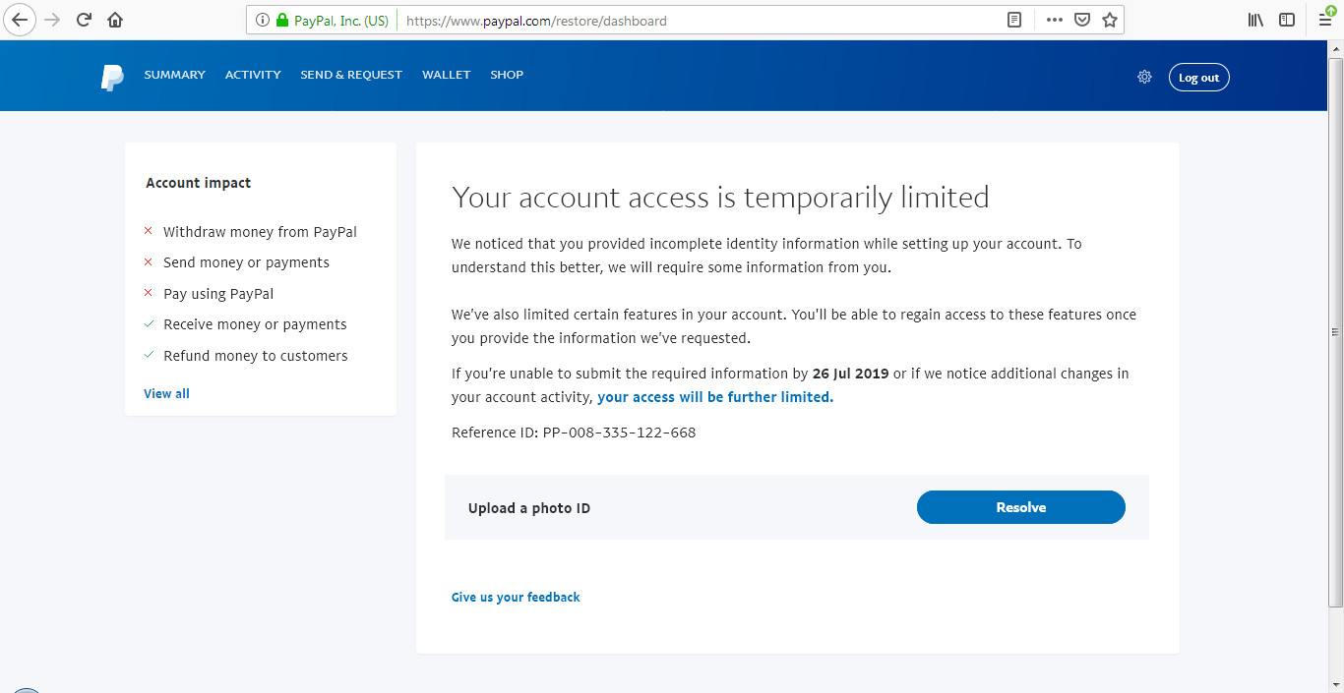This screenshot has height=693, width=1344.
Task: Open the SHOP tab
Action: [x=507, y=75]
